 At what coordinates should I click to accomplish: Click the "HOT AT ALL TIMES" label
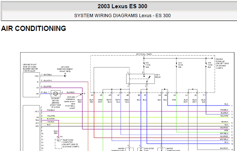144,54
